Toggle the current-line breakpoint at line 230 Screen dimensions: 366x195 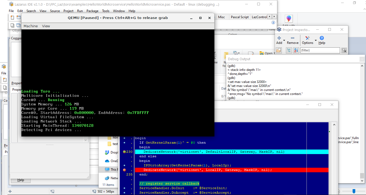tap(124, 152)
